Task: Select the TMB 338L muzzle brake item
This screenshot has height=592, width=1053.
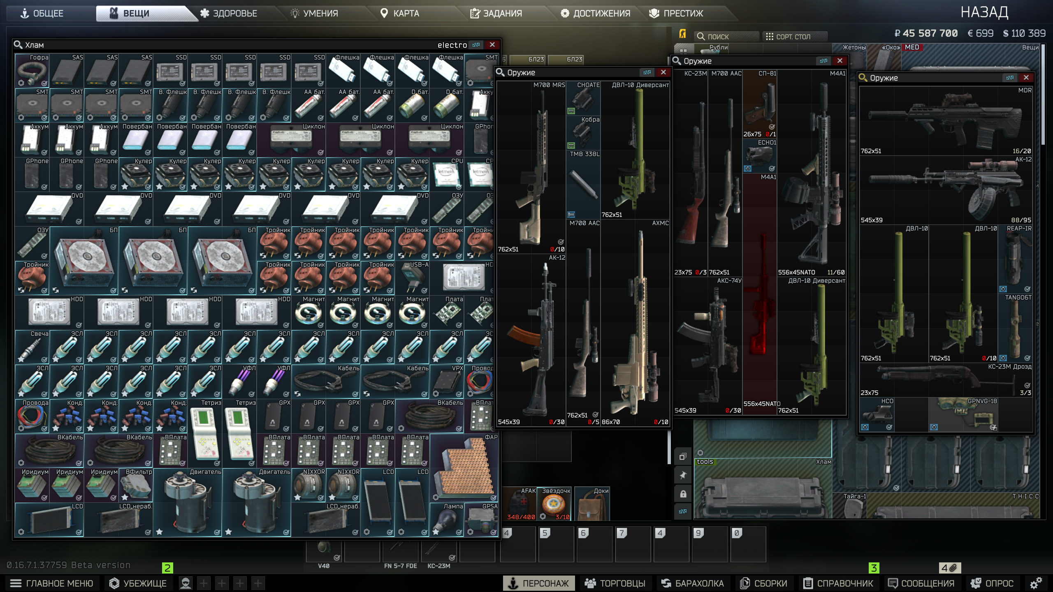Action: pyautogui.click(x=583, y=185)
